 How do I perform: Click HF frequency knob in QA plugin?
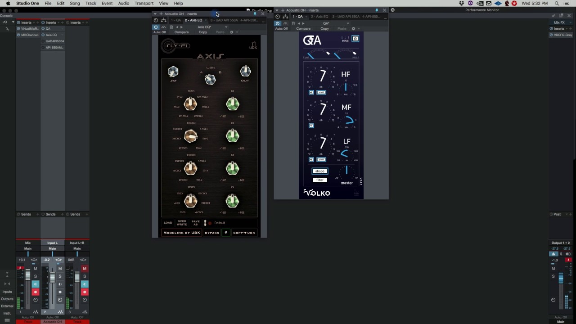[346, 87]
